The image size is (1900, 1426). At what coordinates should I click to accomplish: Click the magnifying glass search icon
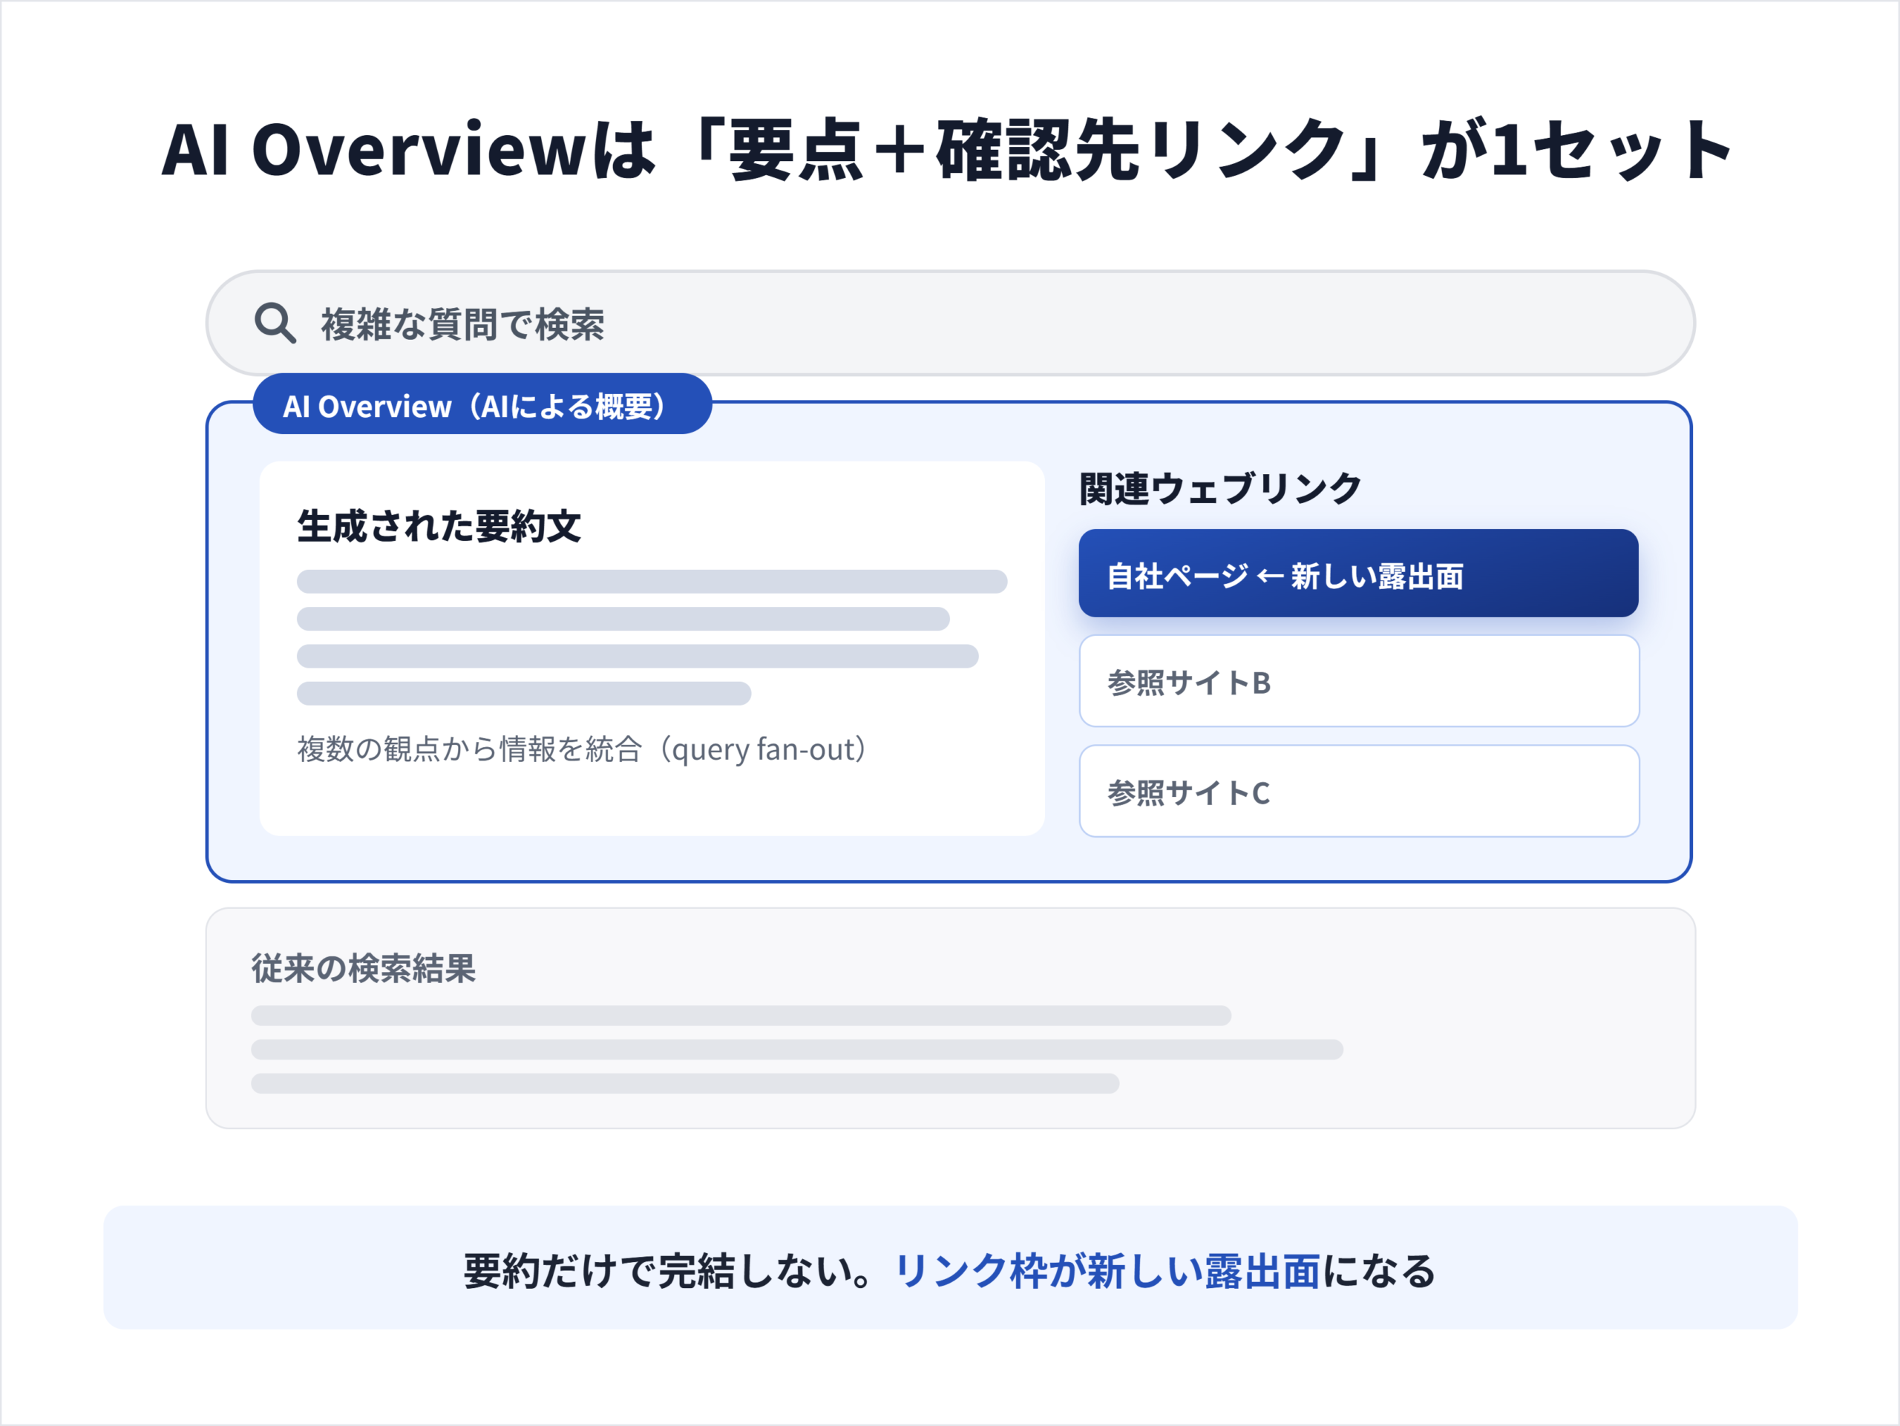pyautogui.click(x=276, y=323)
